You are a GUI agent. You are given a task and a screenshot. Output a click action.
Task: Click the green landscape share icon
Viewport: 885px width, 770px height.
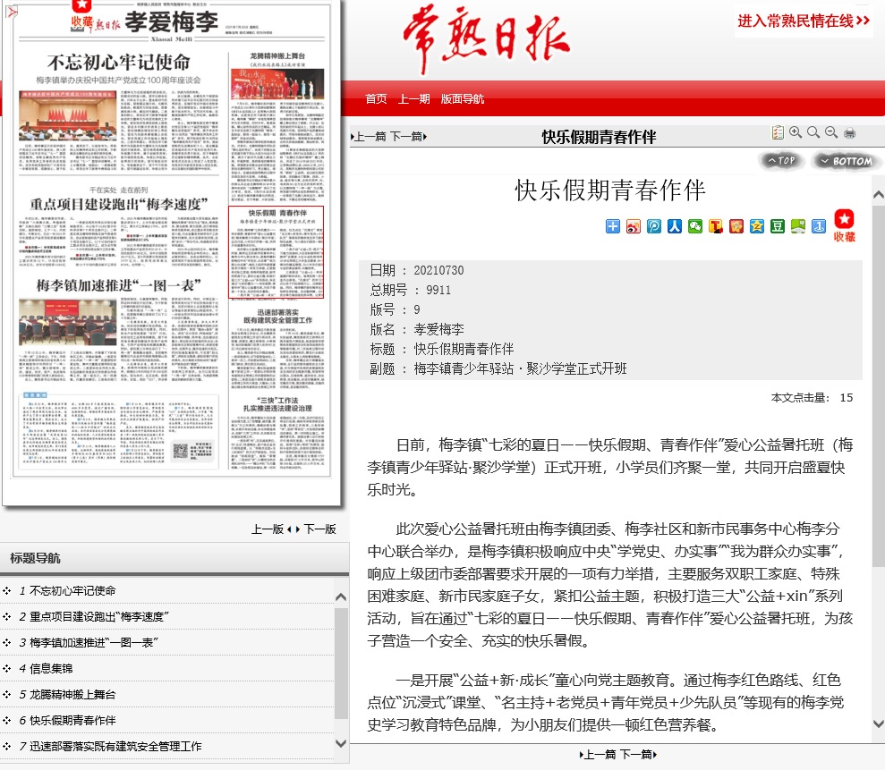(x=798, y=226)
